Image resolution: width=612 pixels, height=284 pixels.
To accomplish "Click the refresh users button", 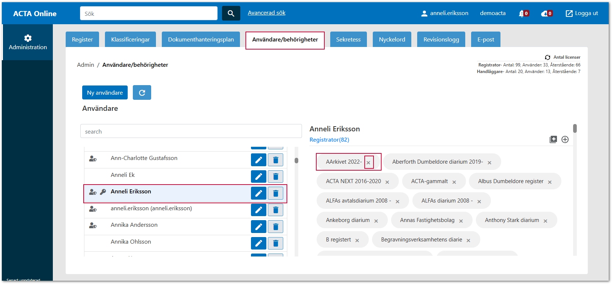I will click(x=142, y=93).
